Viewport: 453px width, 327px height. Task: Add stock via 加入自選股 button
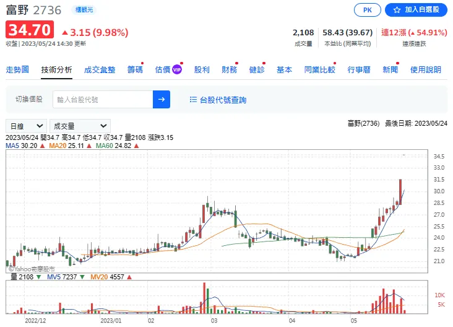pyautogui.click(x=416, y=10)
